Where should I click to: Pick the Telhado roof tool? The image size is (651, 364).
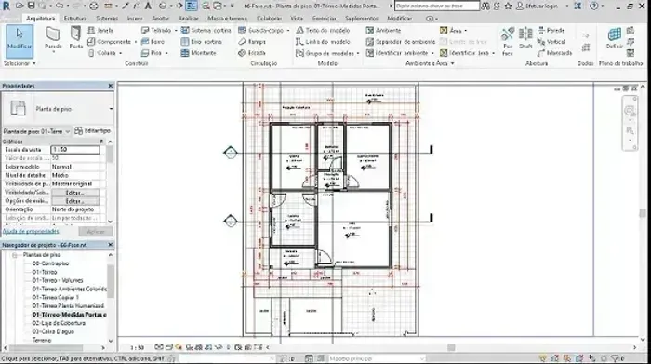pyautogui.click(x=156, y=31)
